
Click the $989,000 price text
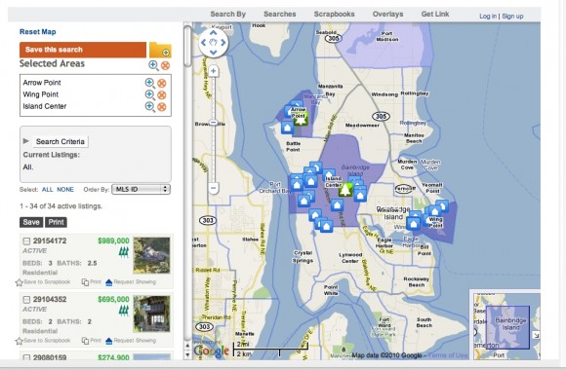click(113, 240)
